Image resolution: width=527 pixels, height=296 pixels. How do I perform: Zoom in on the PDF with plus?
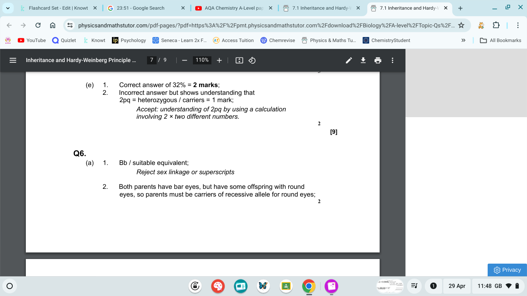click(x=219, y=60)
